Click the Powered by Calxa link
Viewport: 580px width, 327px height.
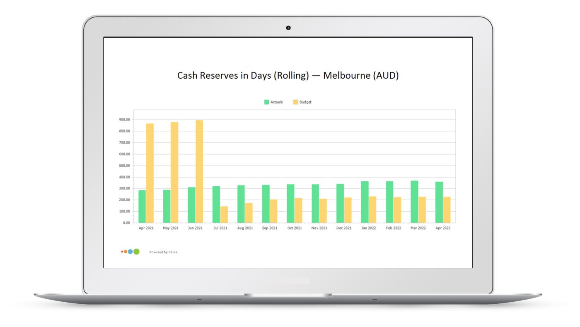[163, 252]
